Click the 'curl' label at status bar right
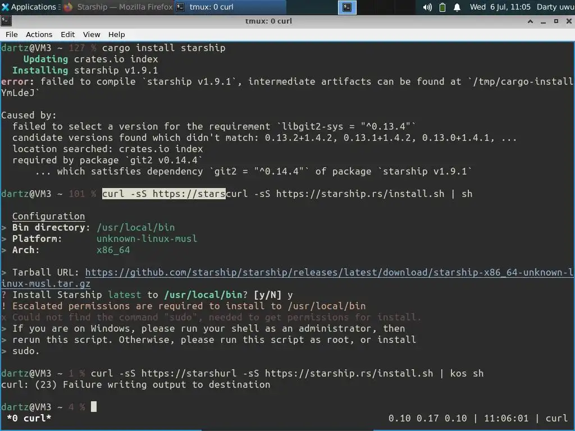The width and height of the screenshot is (575, 431). tap(556, 418)
